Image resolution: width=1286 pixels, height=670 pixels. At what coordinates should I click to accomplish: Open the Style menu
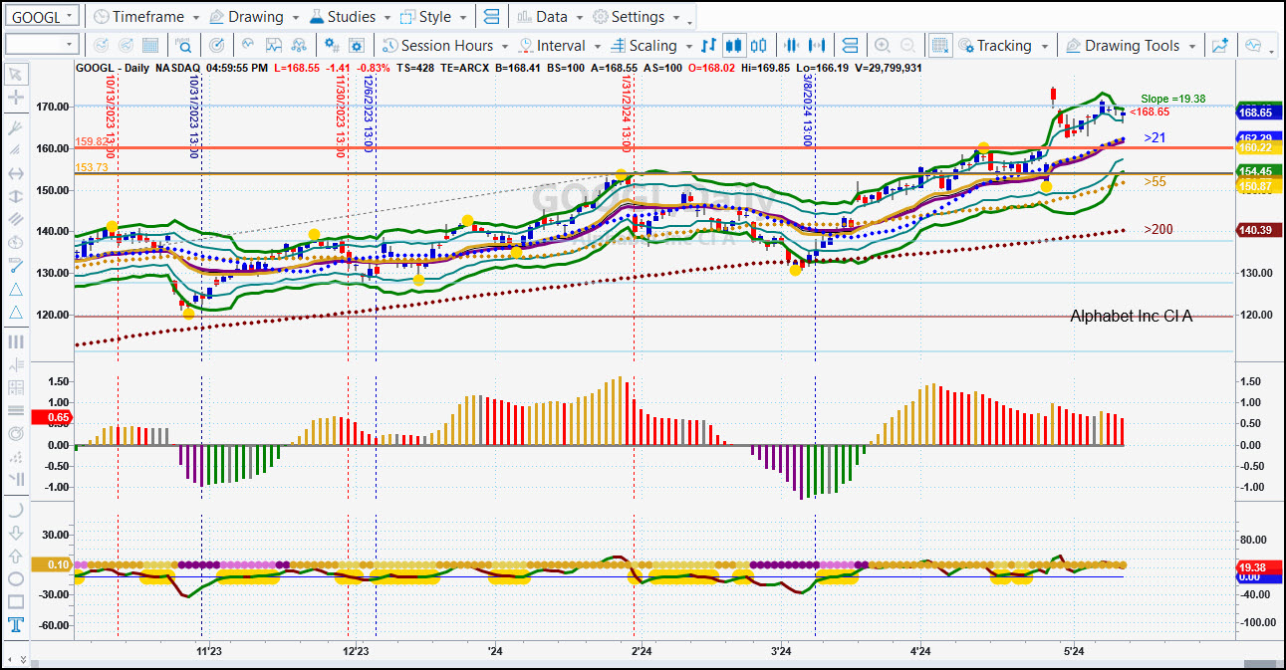tap(433, 17)
